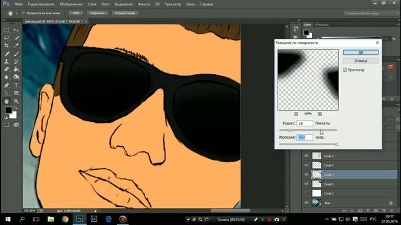Viewport: 401px width, 225px height.
Task: Select the Lasso tool
Action: point(7,37)
